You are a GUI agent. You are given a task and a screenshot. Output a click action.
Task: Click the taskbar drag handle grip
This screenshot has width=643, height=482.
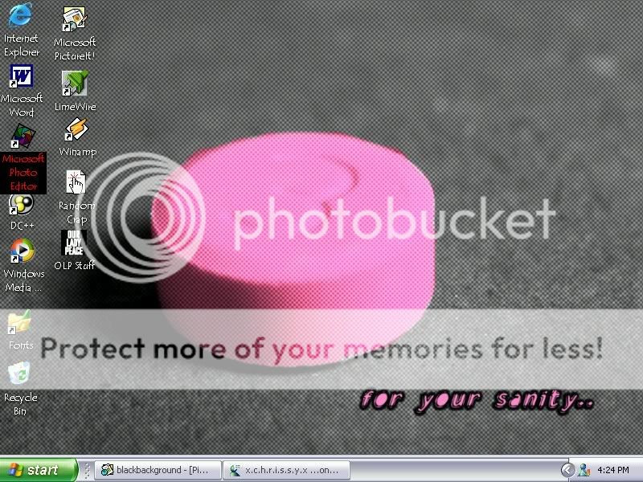(87, 470)
